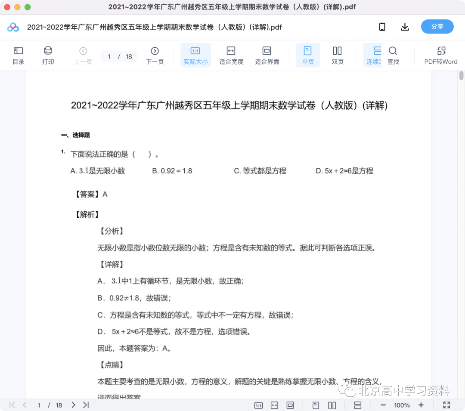Jump to first page in bottom bar
Image resolution: width=465 pixels, height=411 pixels.
12,405
